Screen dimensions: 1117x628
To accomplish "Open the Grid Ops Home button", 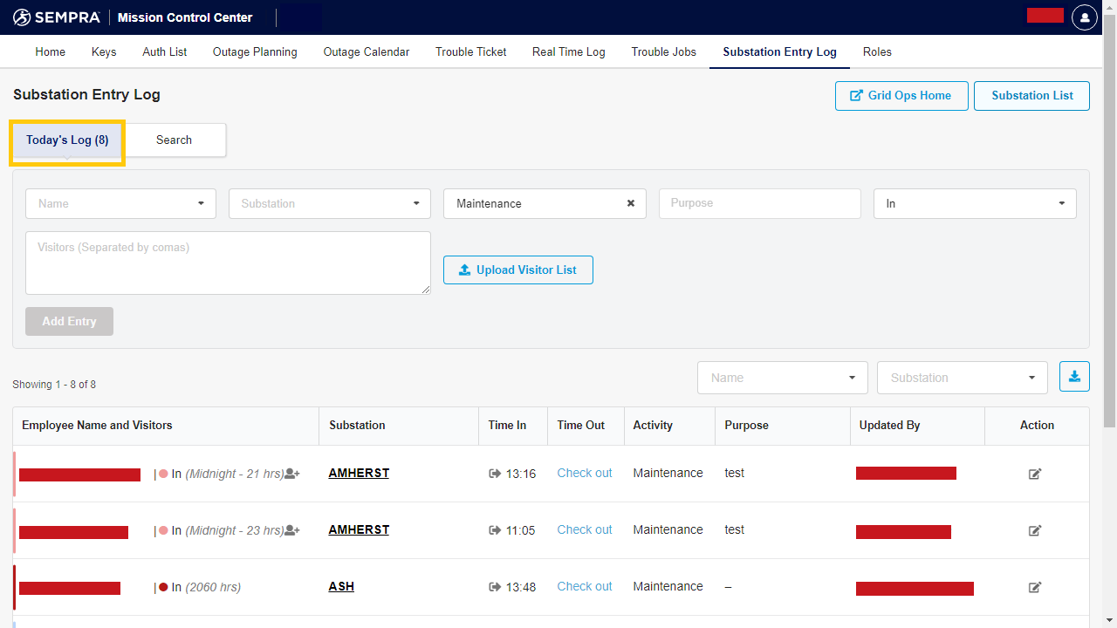I will (901, 95).
